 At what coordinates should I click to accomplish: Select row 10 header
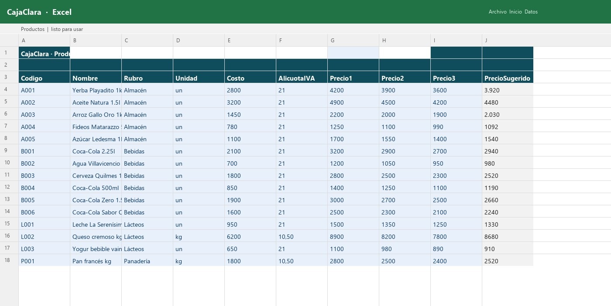(x=9, y=163)
